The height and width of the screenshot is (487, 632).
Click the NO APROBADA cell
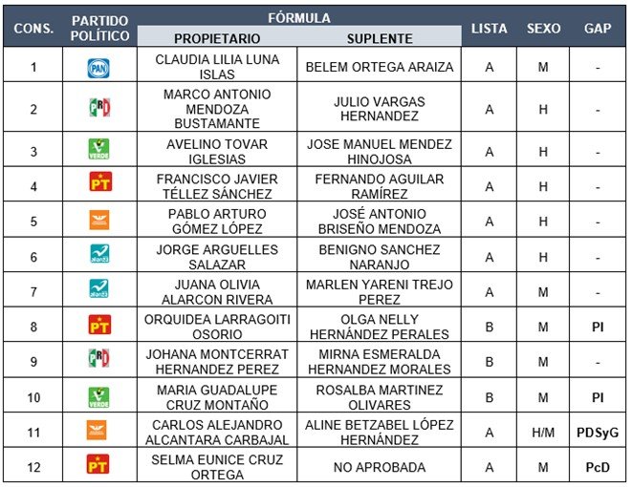tap(380, 467)
